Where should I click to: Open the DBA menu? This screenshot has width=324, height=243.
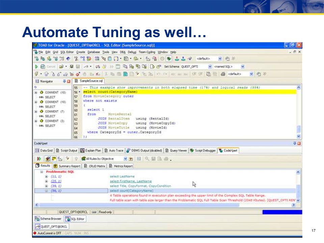click(123, 52)
